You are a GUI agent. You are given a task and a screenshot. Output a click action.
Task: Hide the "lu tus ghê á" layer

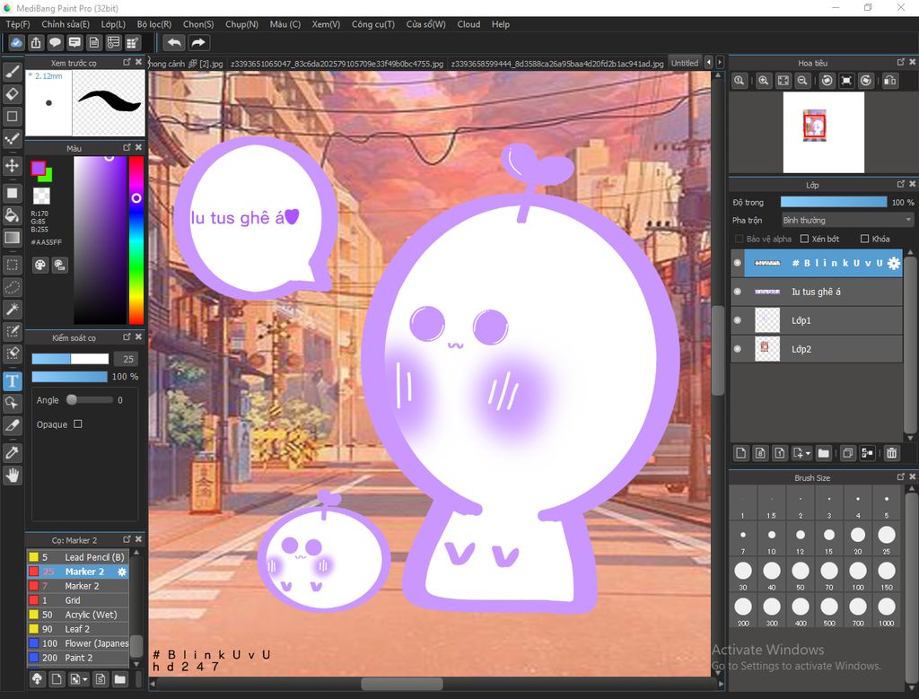pyautogui.click(x=738, y=292)
